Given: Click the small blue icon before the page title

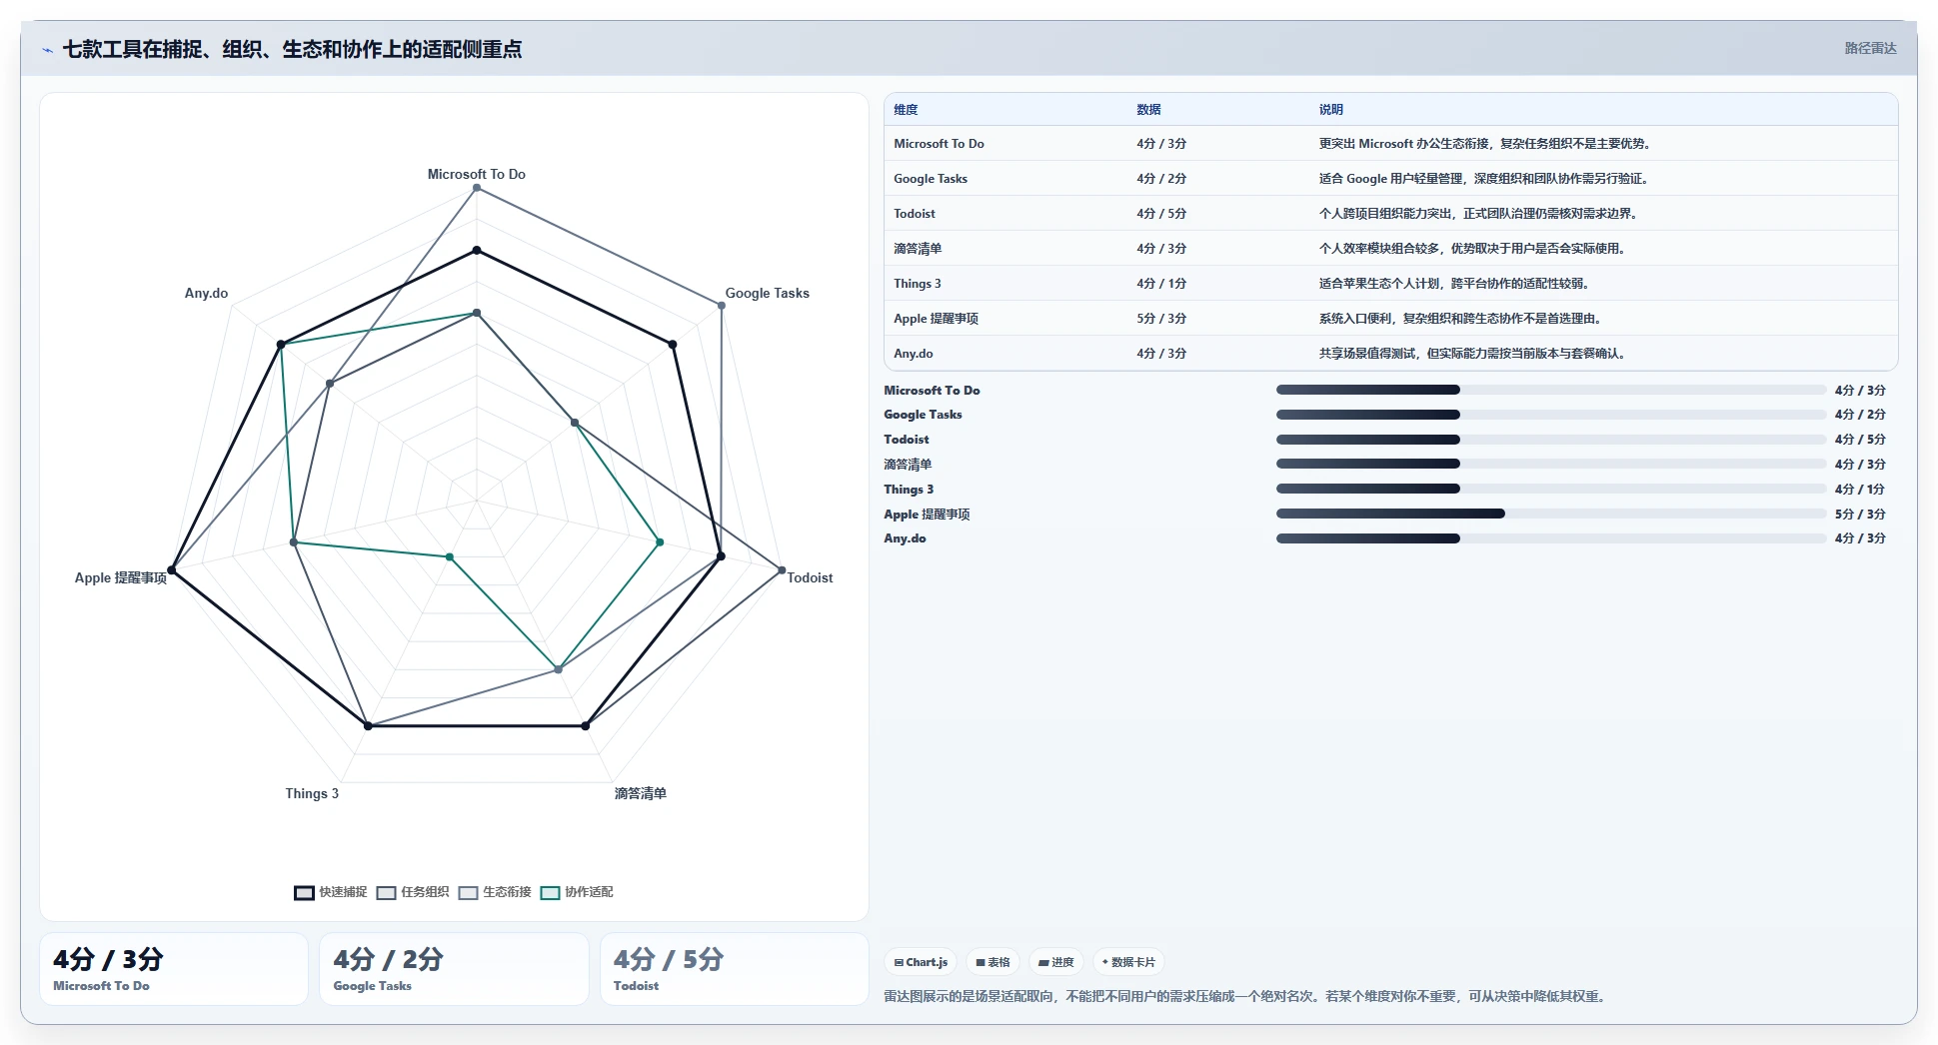Looking at the screenshot, I should 47,50.
